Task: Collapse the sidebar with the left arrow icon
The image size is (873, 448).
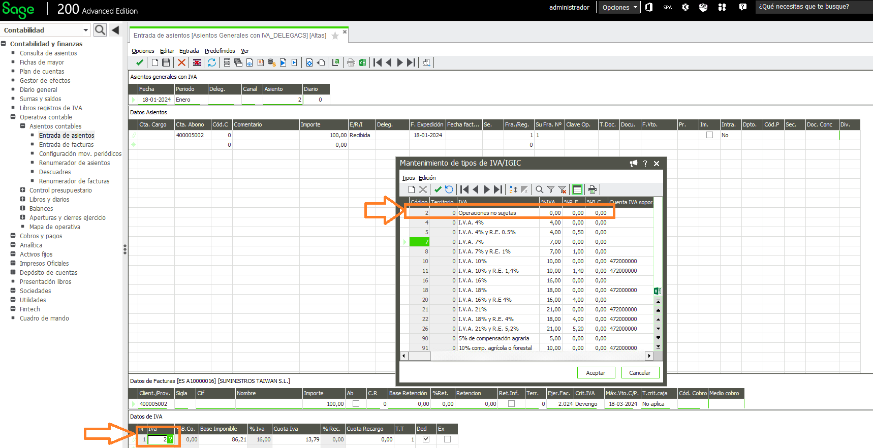Action: coord(115,30)
